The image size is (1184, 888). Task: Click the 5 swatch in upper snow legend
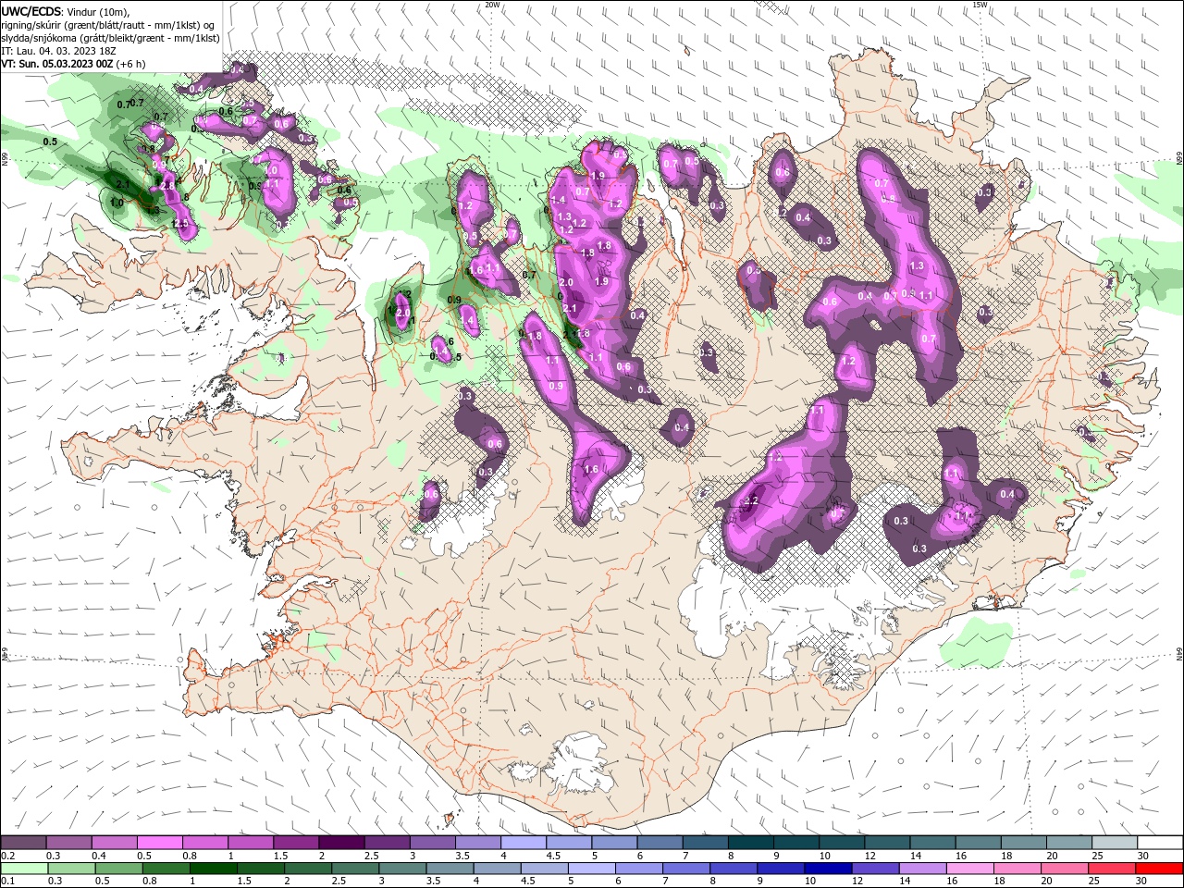click(x=615, y=842)
